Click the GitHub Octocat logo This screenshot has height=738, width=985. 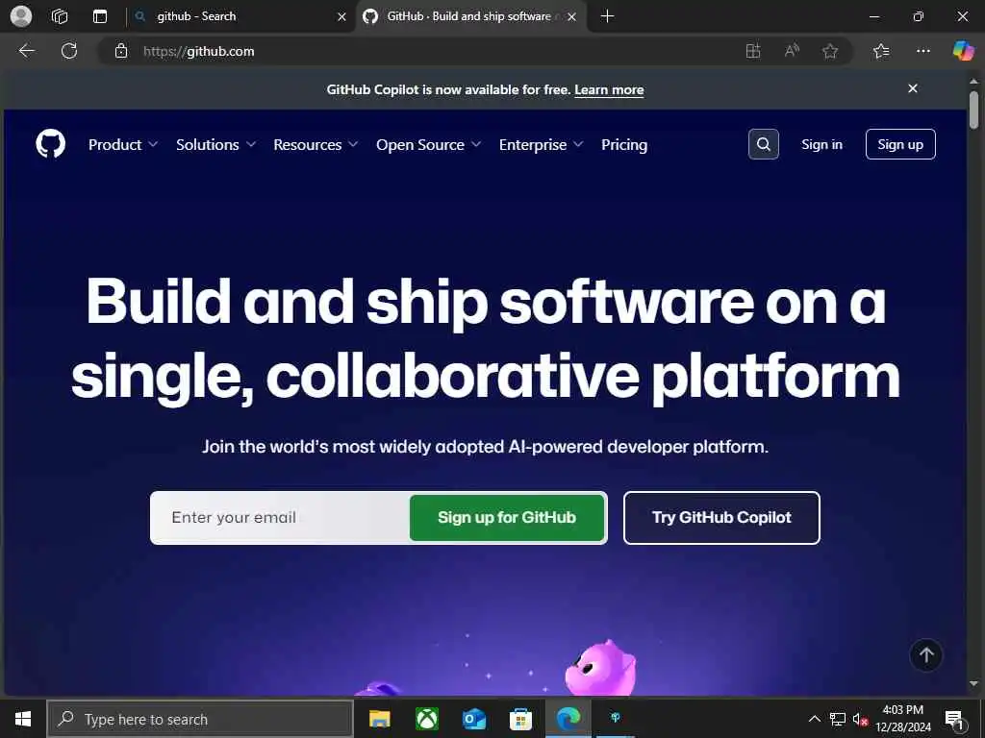click(x=50, y=144)
